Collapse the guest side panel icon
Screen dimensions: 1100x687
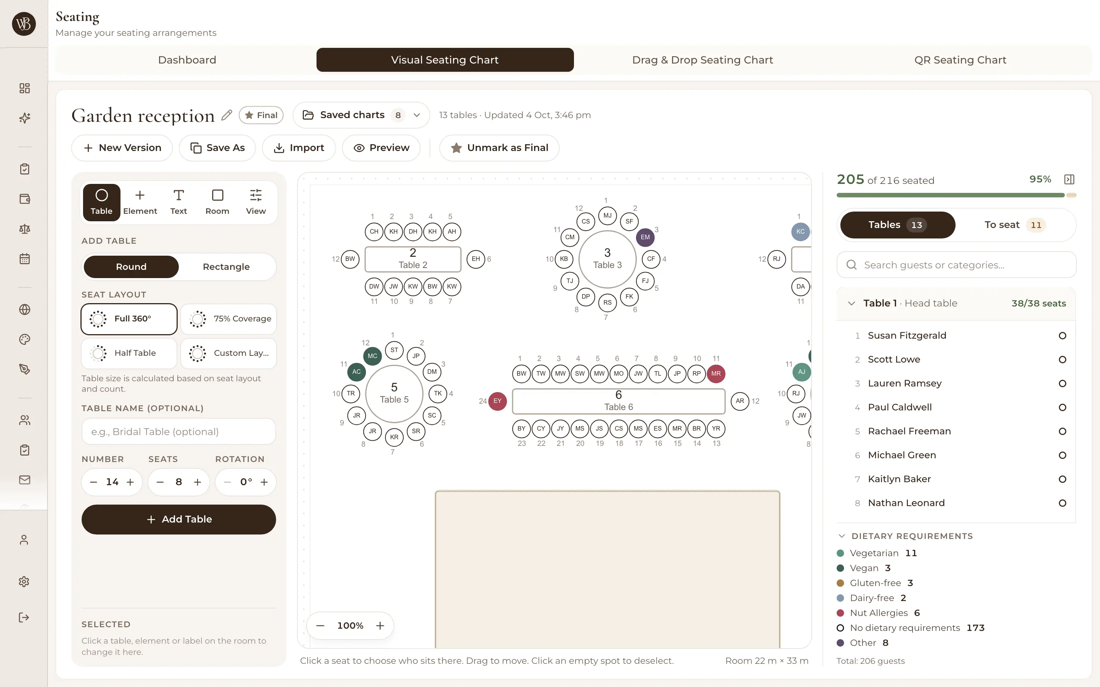pos(1069,179)
